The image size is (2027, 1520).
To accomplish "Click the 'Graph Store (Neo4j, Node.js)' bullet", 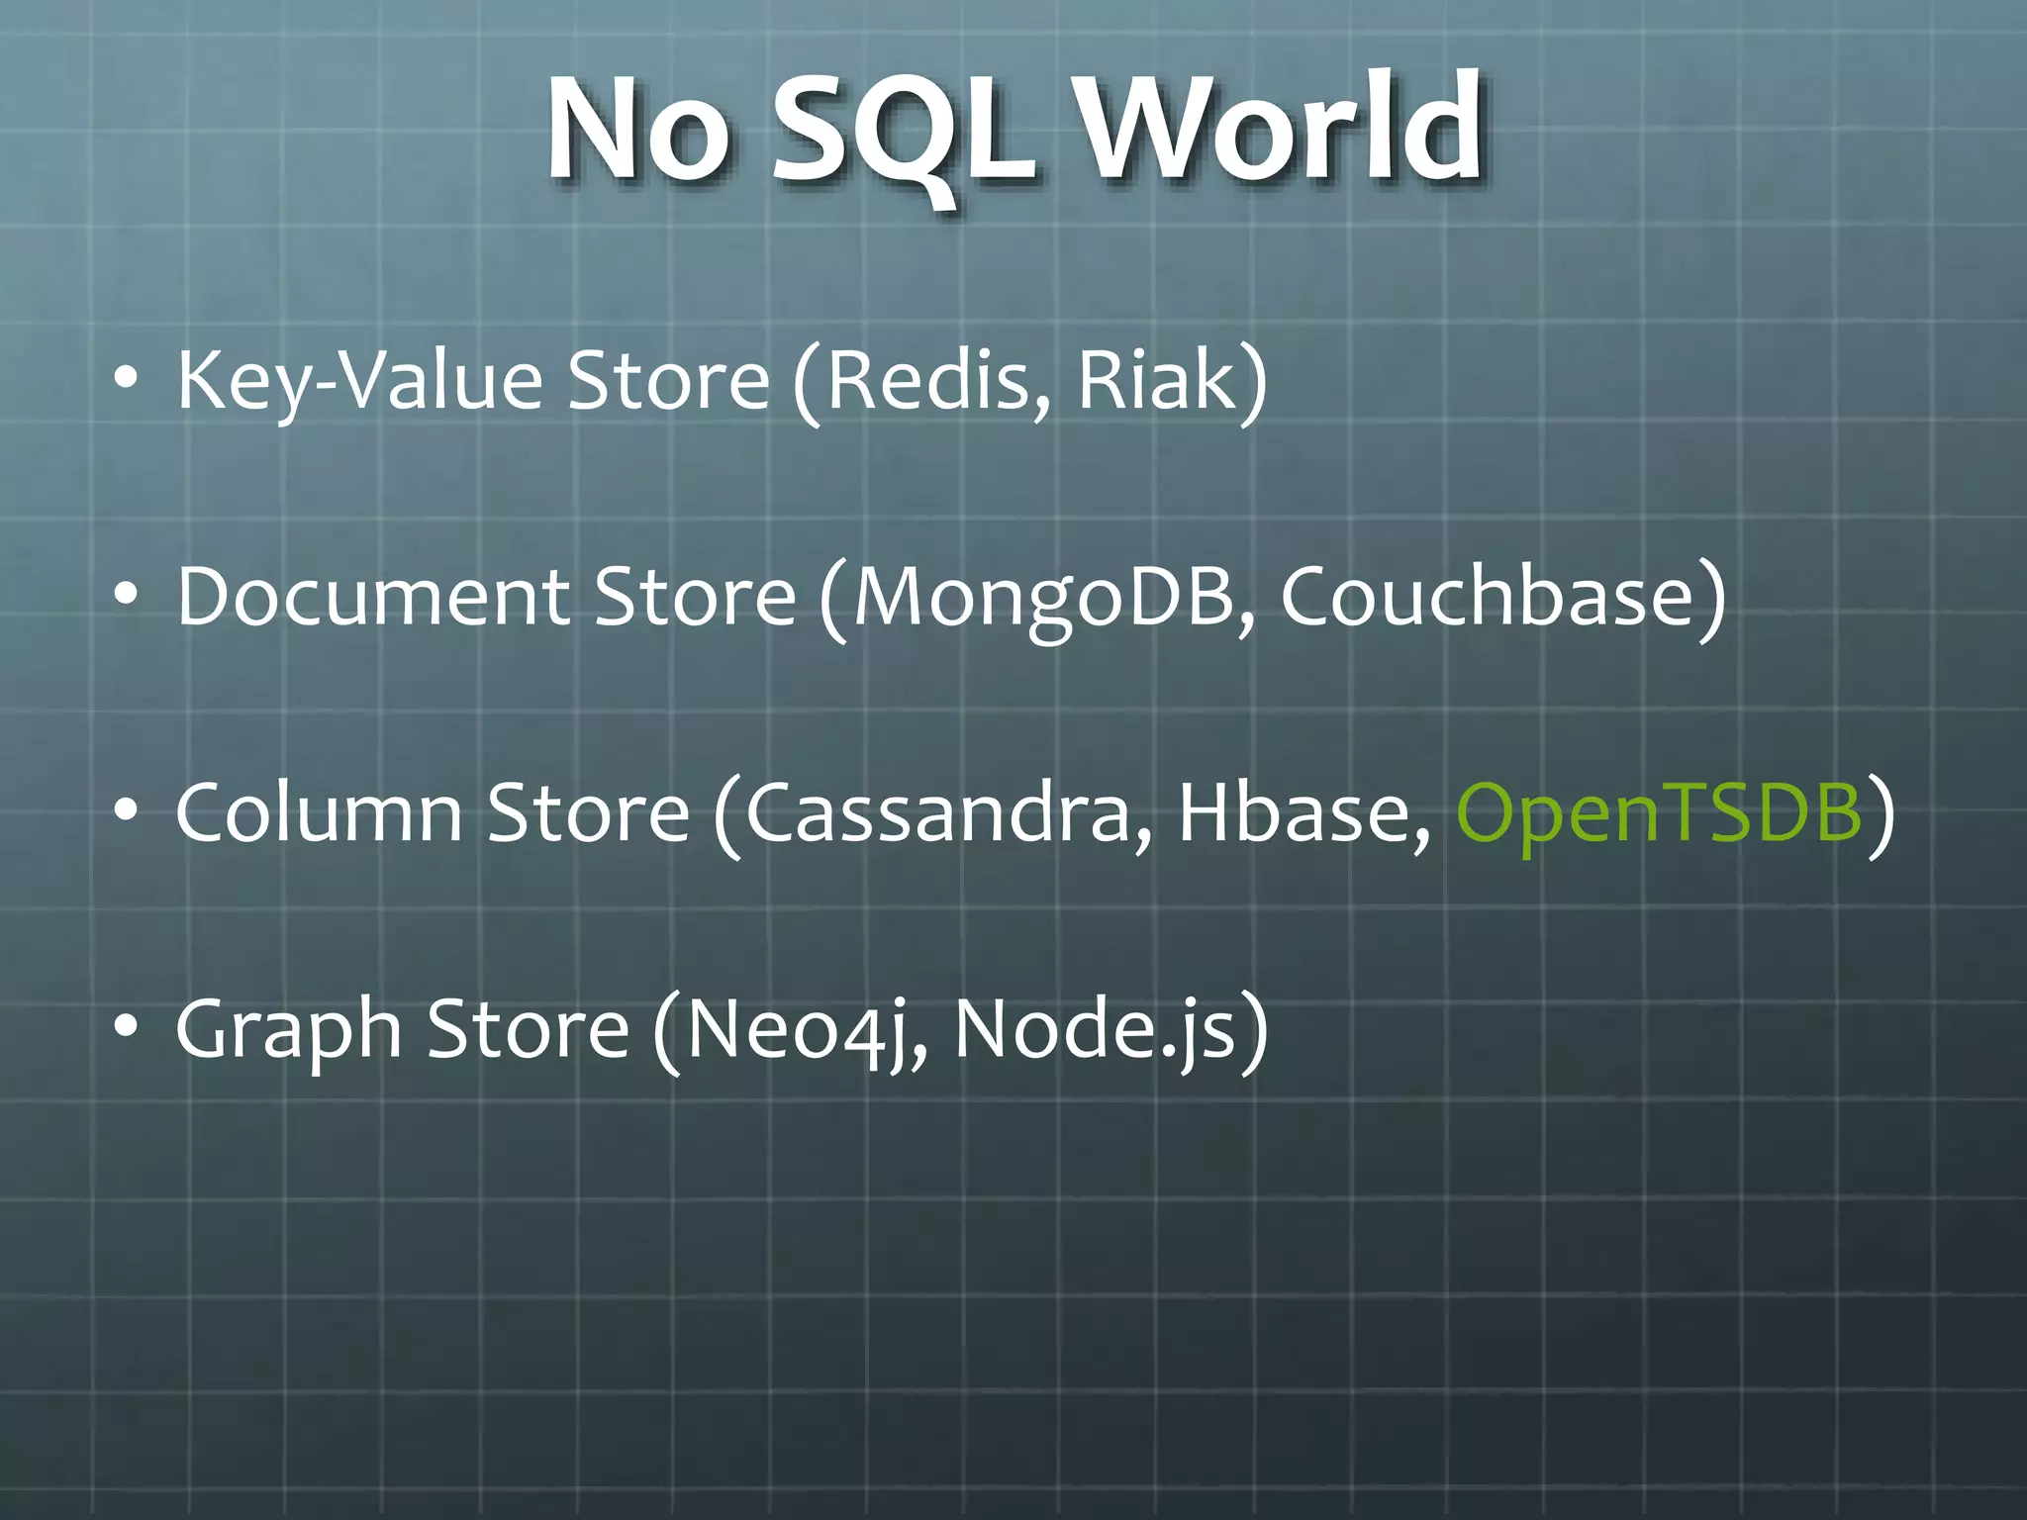I will tap(723, 1030).
